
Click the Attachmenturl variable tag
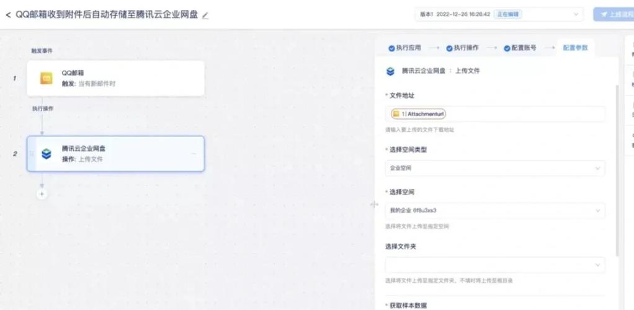click(x=419, y=114)
